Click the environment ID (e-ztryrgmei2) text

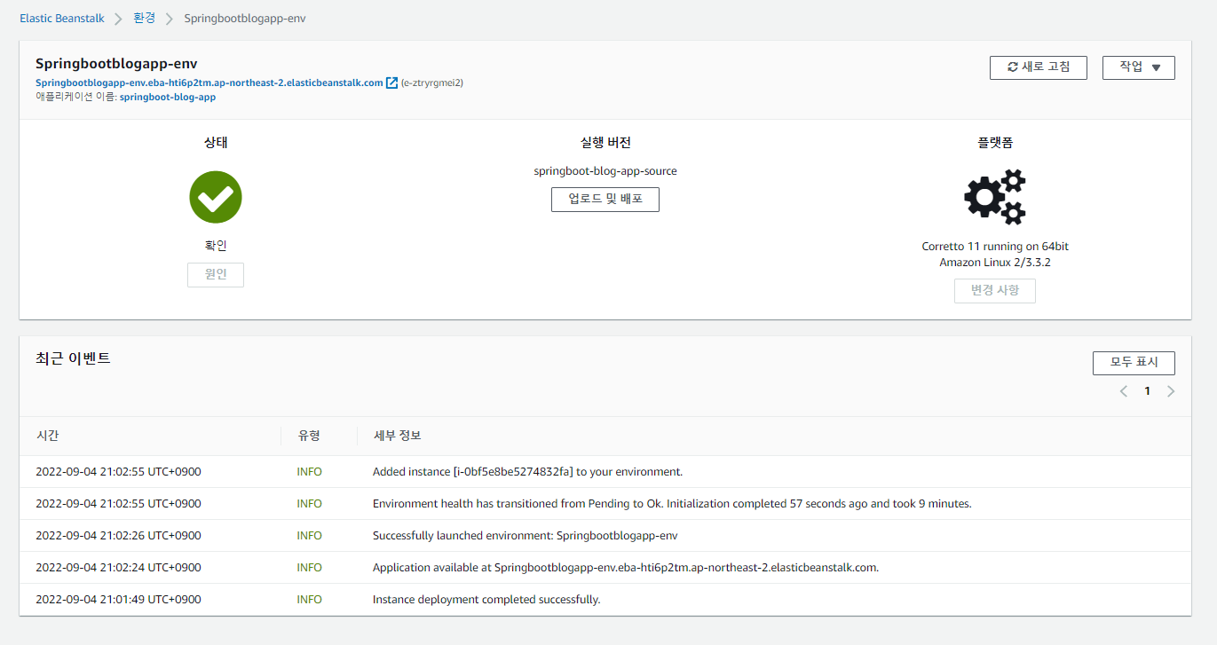coord(432,83)
